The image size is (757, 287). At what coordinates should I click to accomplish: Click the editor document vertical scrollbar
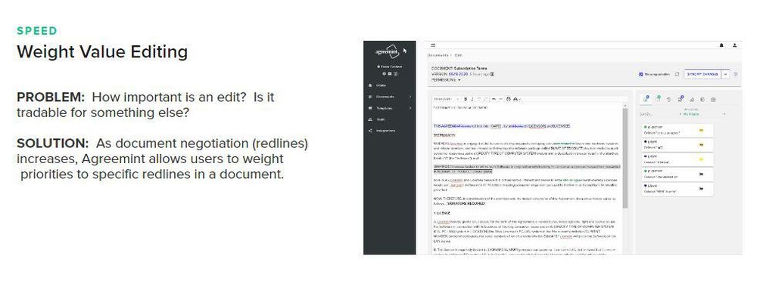pos(626,158)
